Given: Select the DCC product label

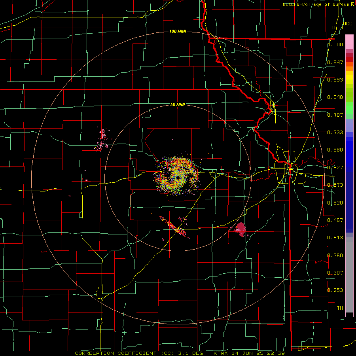Looking at the screenshot, I should [347, 24].
